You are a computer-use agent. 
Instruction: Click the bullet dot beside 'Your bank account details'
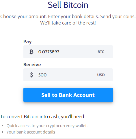pyautogui.click(x=3, y=132)
